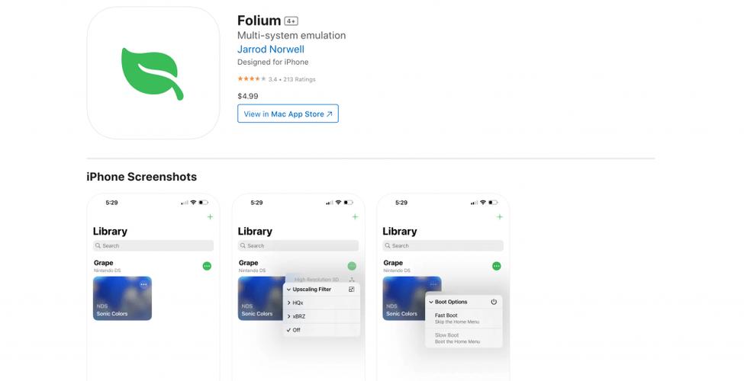Open Sonic Colors game thumbnail in third screenshot
Screen dimensions: 744x381
coord(412,298)
